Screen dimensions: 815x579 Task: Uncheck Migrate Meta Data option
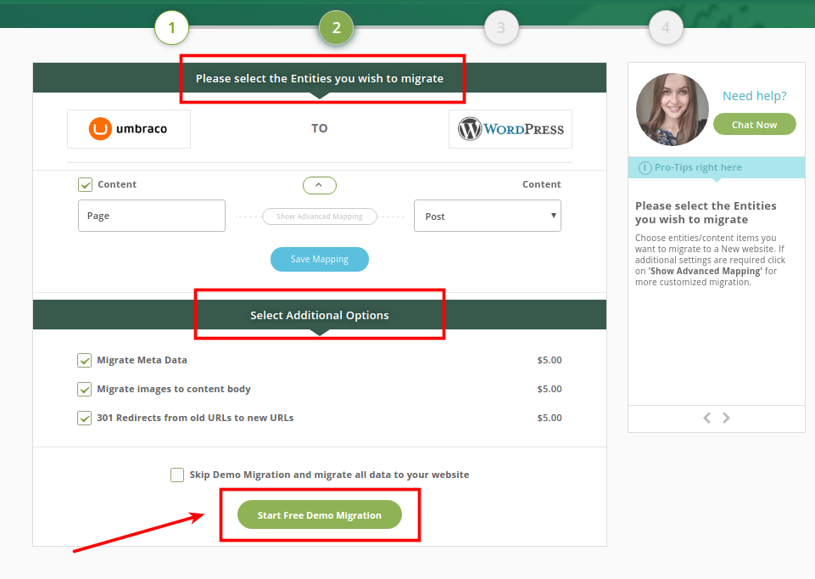[84, 361]
